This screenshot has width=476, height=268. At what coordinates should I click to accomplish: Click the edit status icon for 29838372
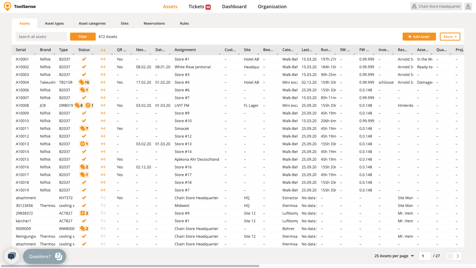click(x=83, y=213)
